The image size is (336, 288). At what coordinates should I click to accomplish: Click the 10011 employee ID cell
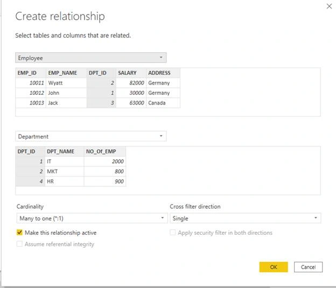[x=31, y=83]
